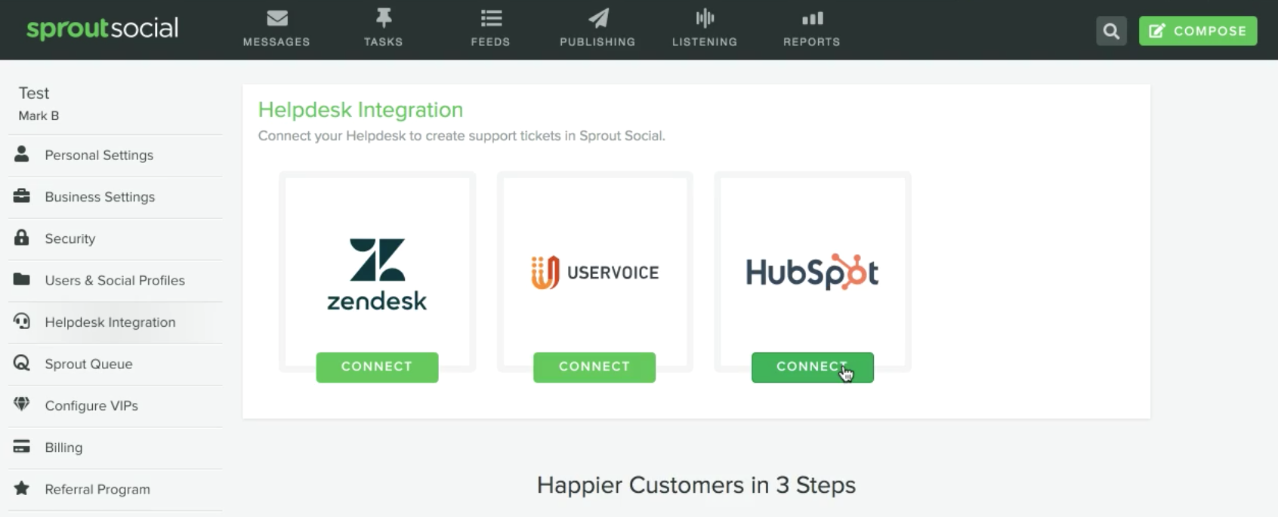
Task: Open Users & Social Profiles
Action: click(x=116, y=281)
